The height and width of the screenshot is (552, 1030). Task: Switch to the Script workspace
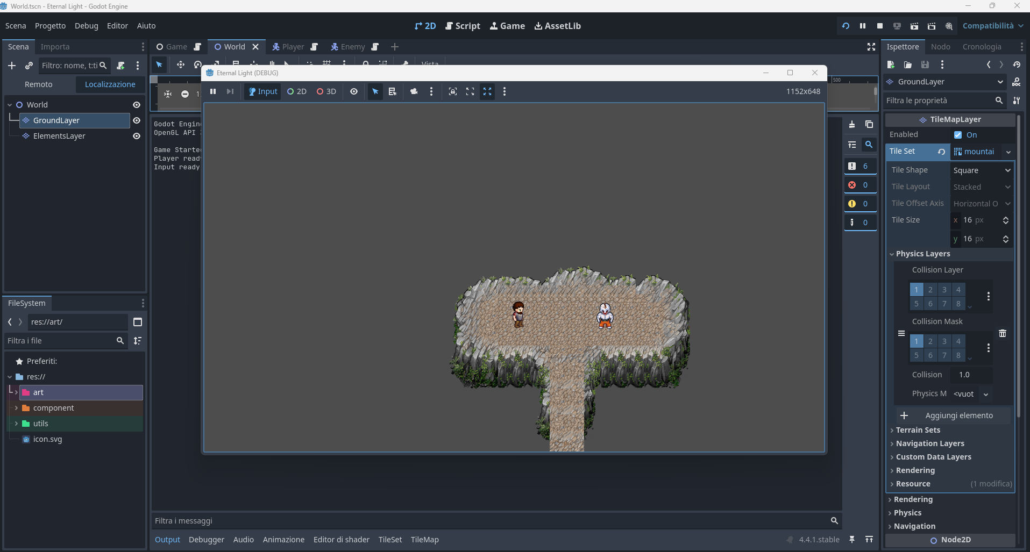coord(463,26)
